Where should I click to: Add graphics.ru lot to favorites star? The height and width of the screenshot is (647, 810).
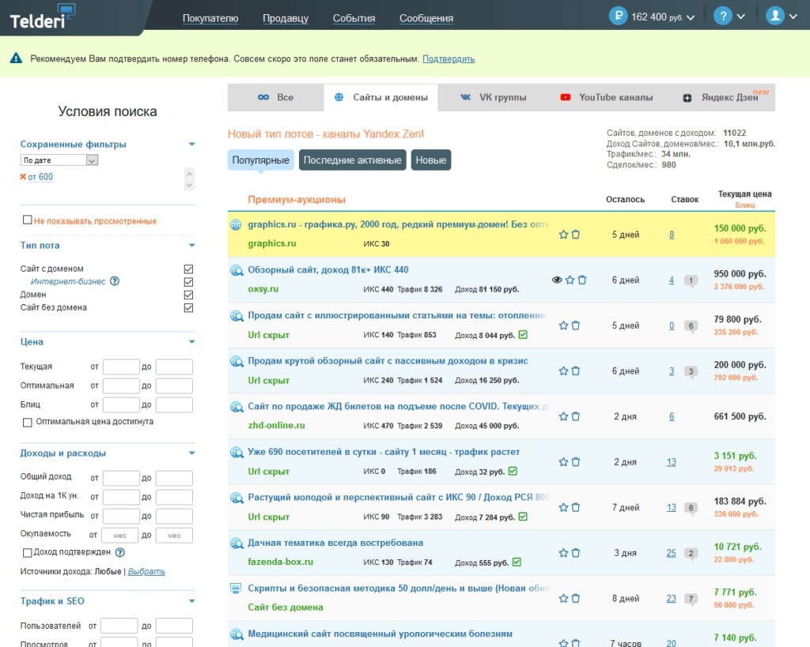(x=563, y=235)
